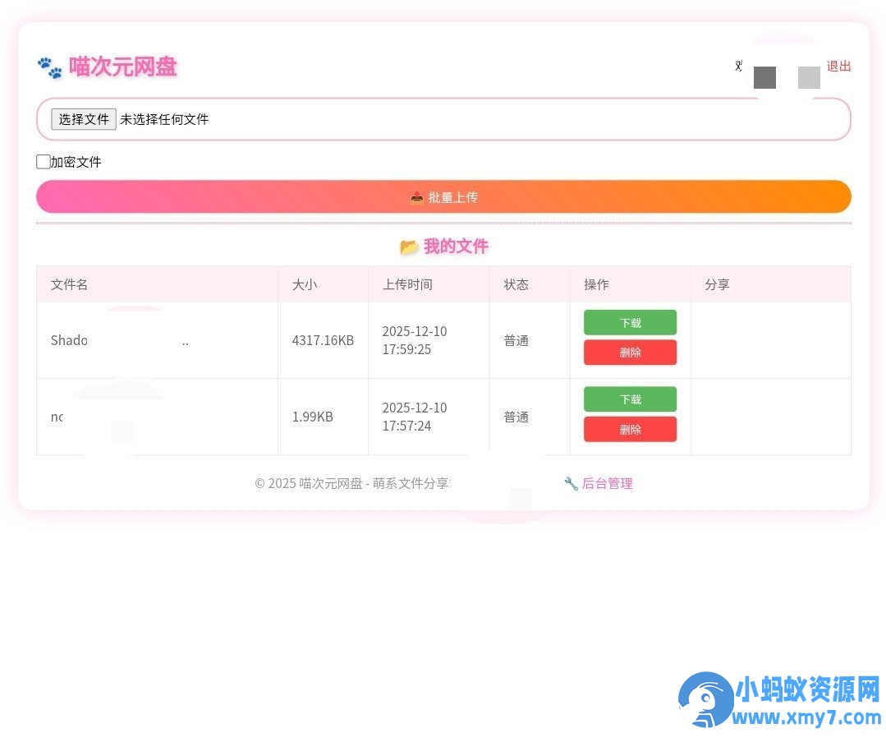886x742 pixels.
Task: Enable the 加密文件 checkbox
Action: [x=43, y=162]
